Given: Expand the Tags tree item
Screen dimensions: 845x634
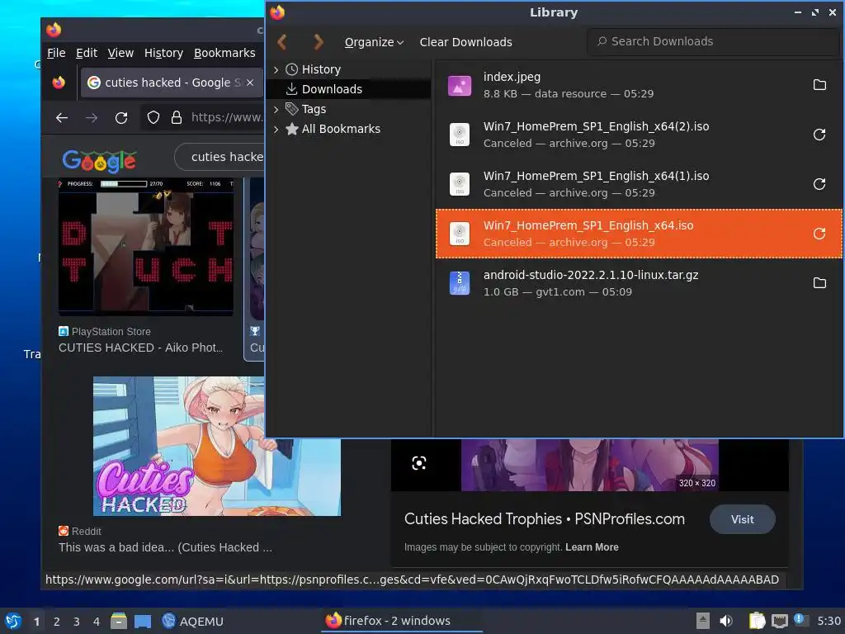Looking at the screenshot, I should click(x=276, y=110).
